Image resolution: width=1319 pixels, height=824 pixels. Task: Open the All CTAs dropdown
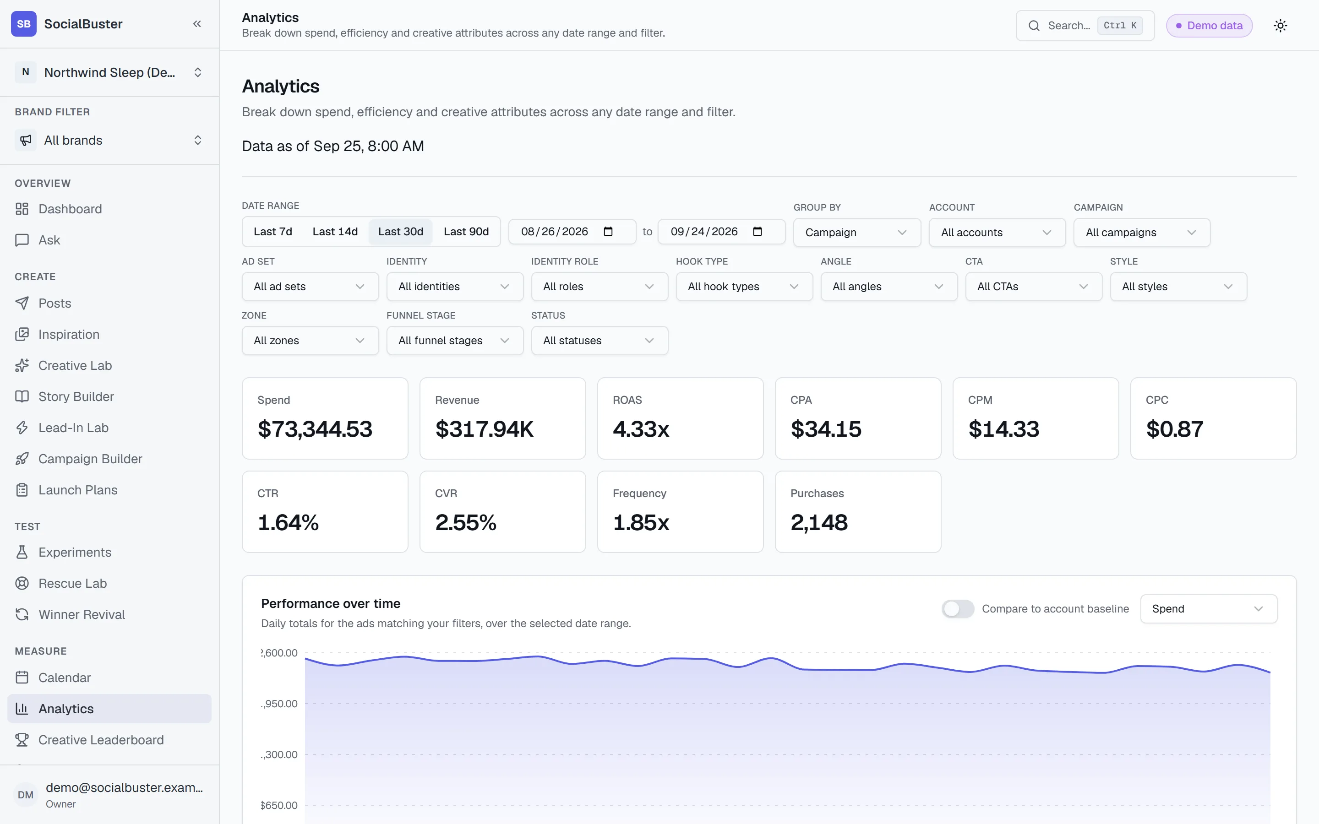1034,286
